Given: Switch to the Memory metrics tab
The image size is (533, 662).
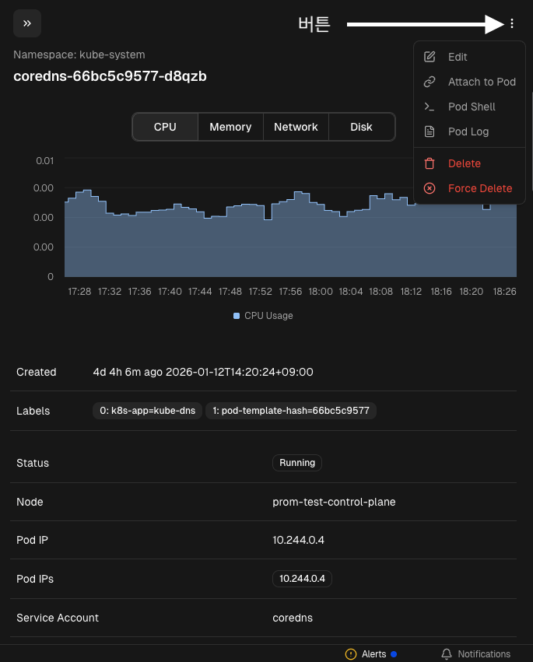Looking at the screenshot, I should click(x=230, y=127).
